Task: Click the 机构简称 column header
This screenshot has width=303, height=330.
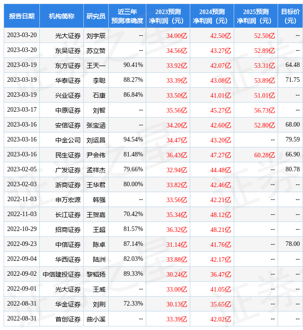Action: point(62,16)
